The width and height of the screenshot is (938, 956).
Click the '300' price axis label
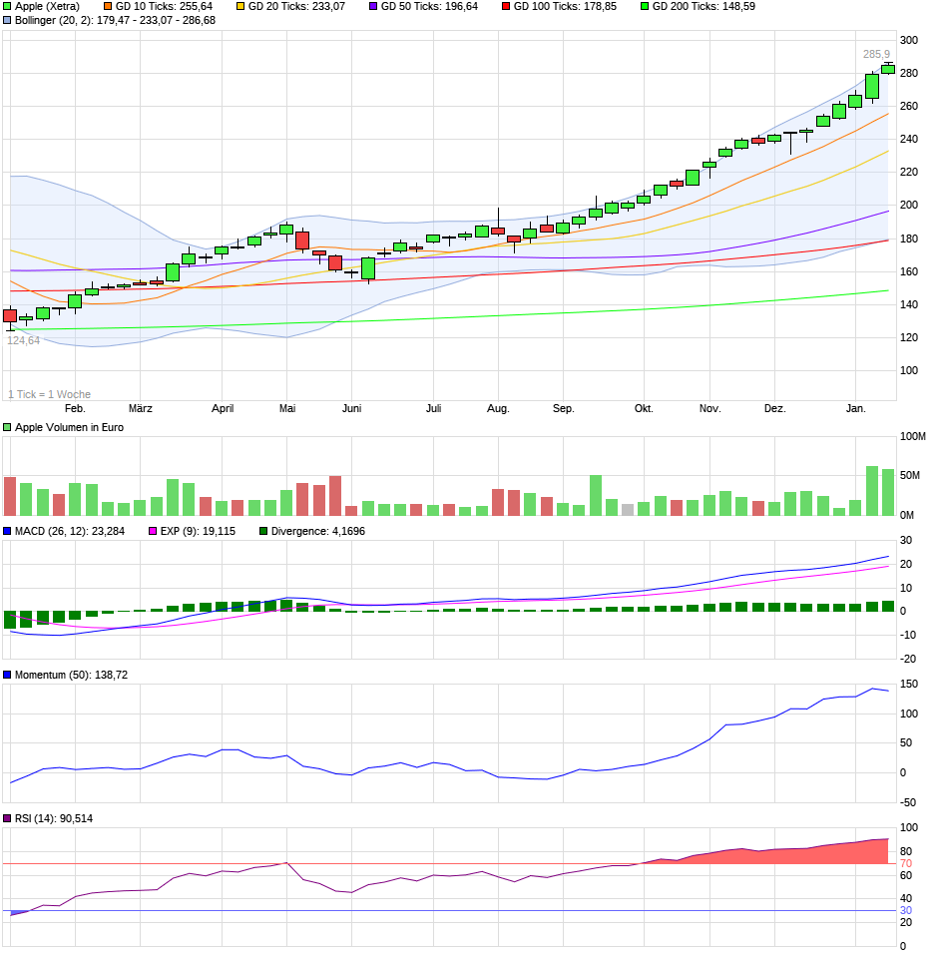tap(909, 40)
